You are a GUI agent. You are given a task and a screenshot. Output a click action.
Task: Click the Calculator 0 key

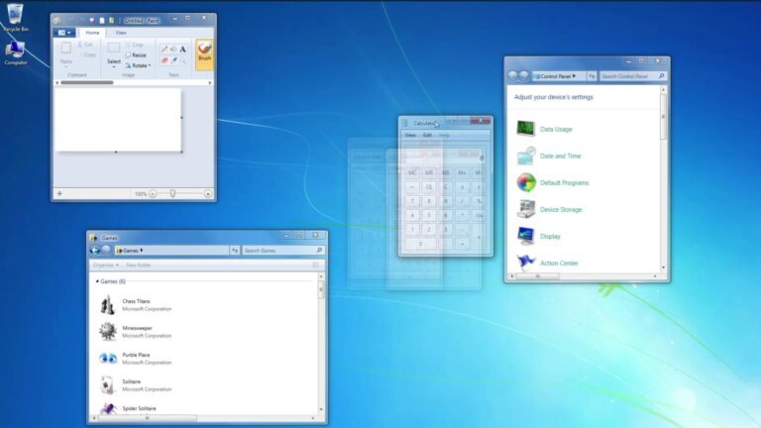coord(420,244)
